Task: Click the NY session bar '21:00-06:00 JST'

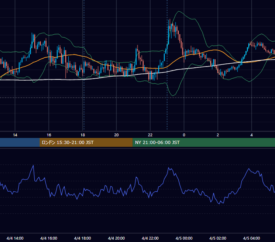Action: [x=203, y=142]
